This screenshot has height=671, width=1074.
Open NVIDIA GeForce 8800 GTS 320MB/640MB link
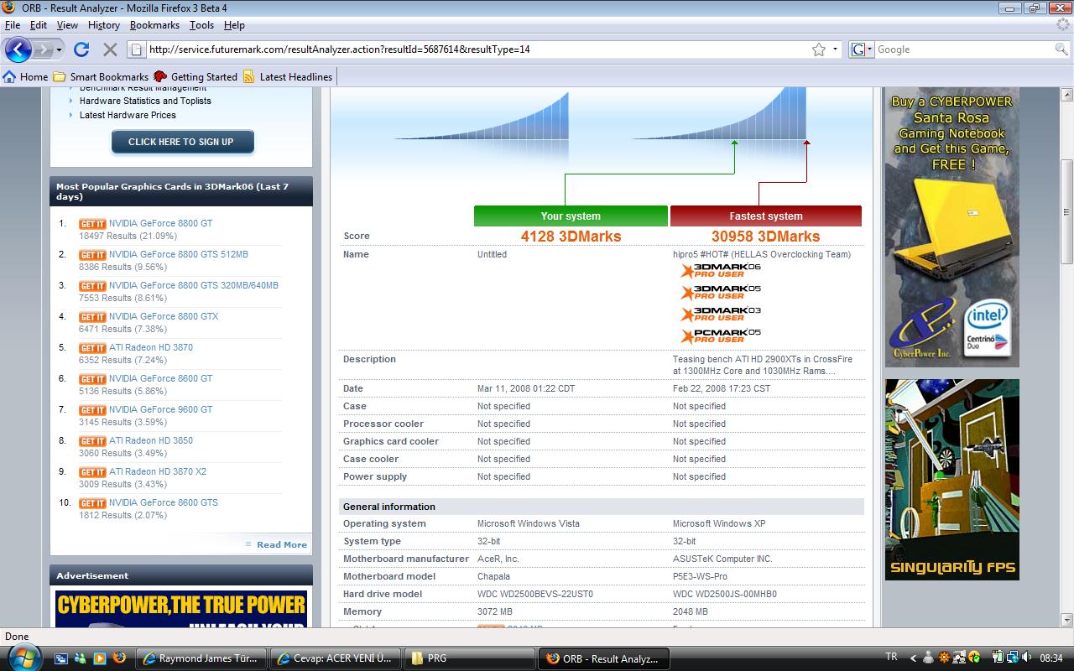[194, 285]
